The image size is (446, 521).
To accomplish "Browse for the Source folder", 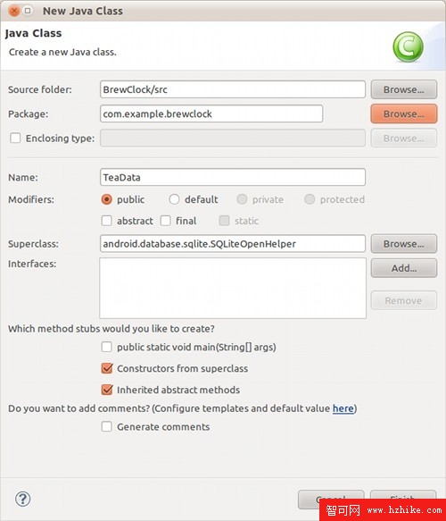I will [403, 89].
